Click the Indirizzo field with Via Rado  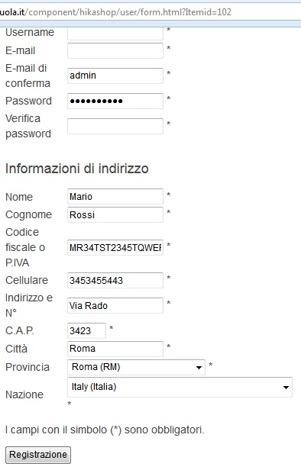click(x=115, y=305)
